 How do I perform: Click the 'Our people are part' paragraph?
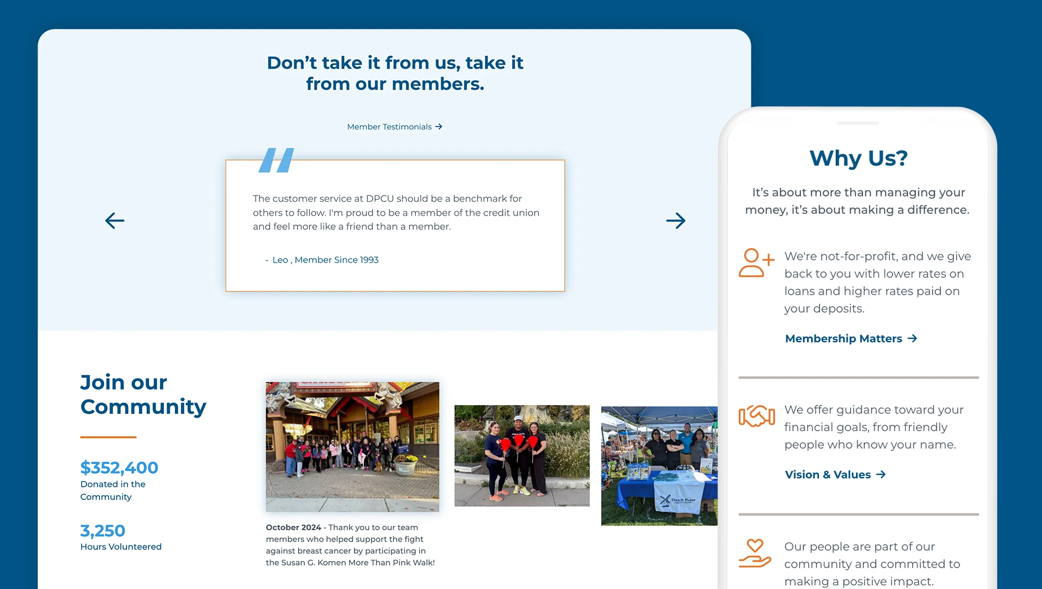(x=872, y=564)
